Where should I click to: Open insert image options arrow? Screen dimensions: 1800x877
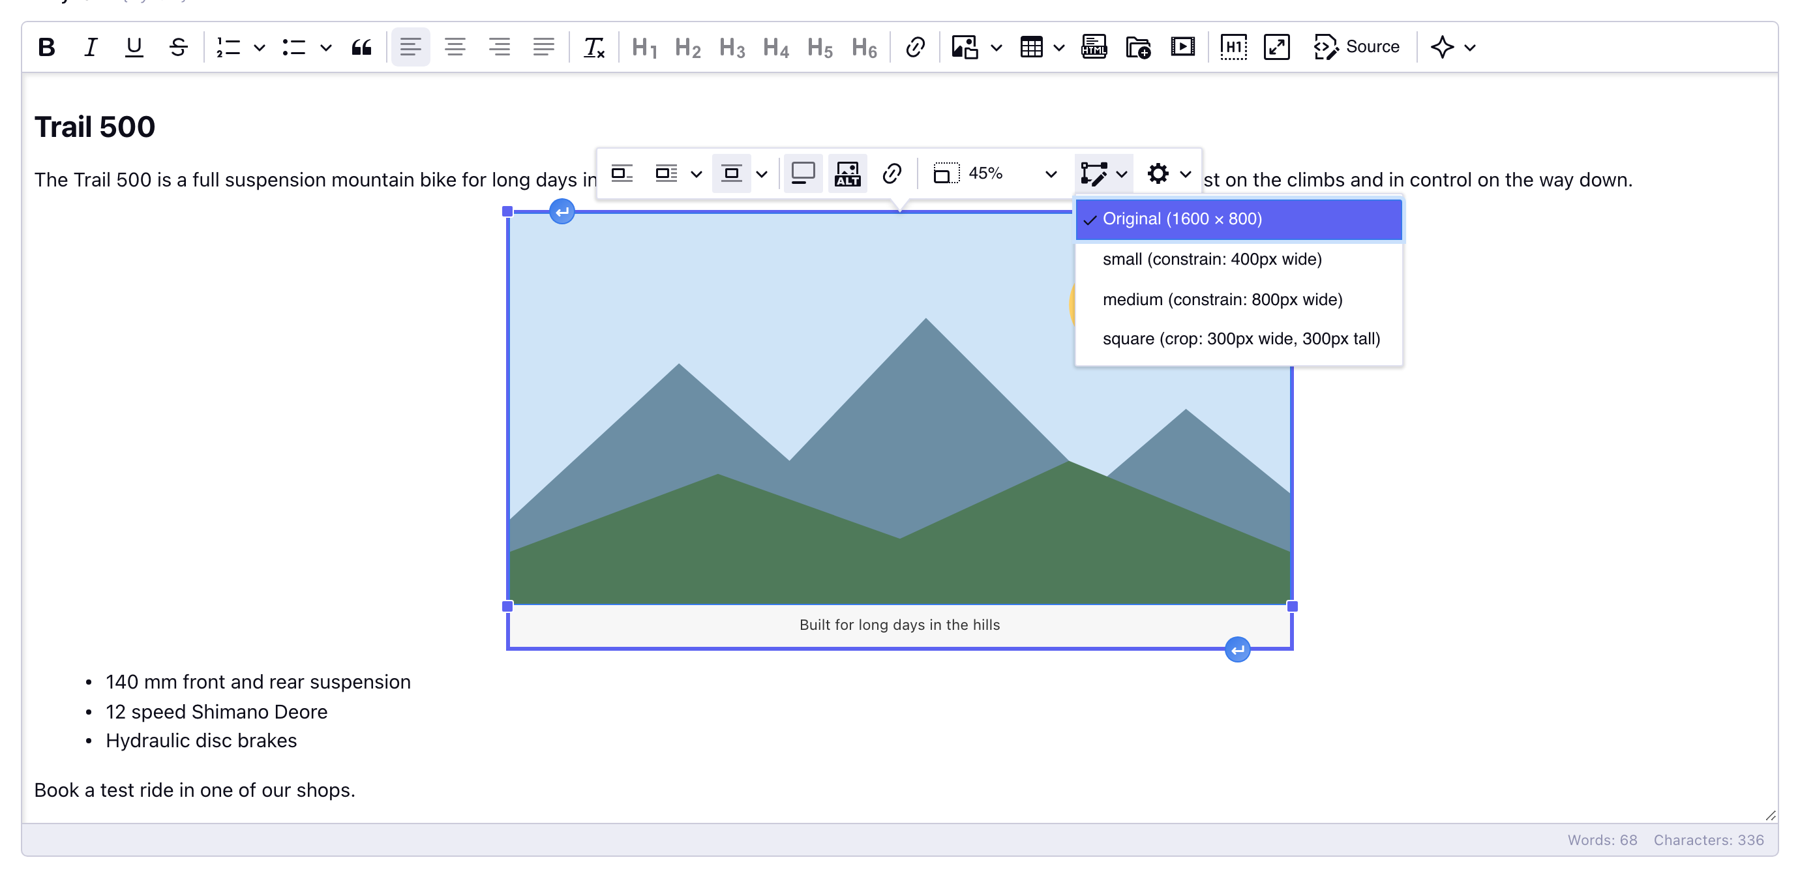point(997,48)
